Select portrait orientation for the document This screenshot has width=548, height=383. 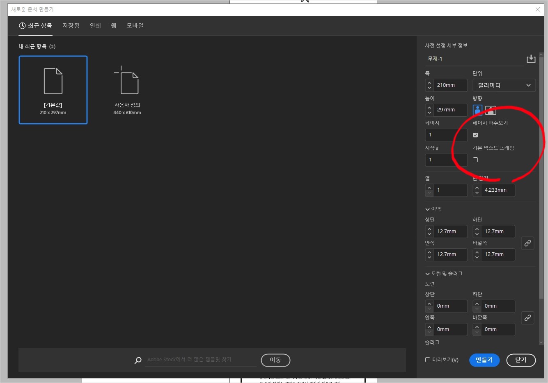477,110
